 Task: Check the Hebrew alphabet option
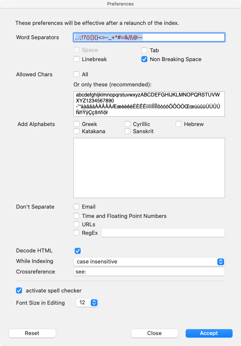tap(179, 124)
